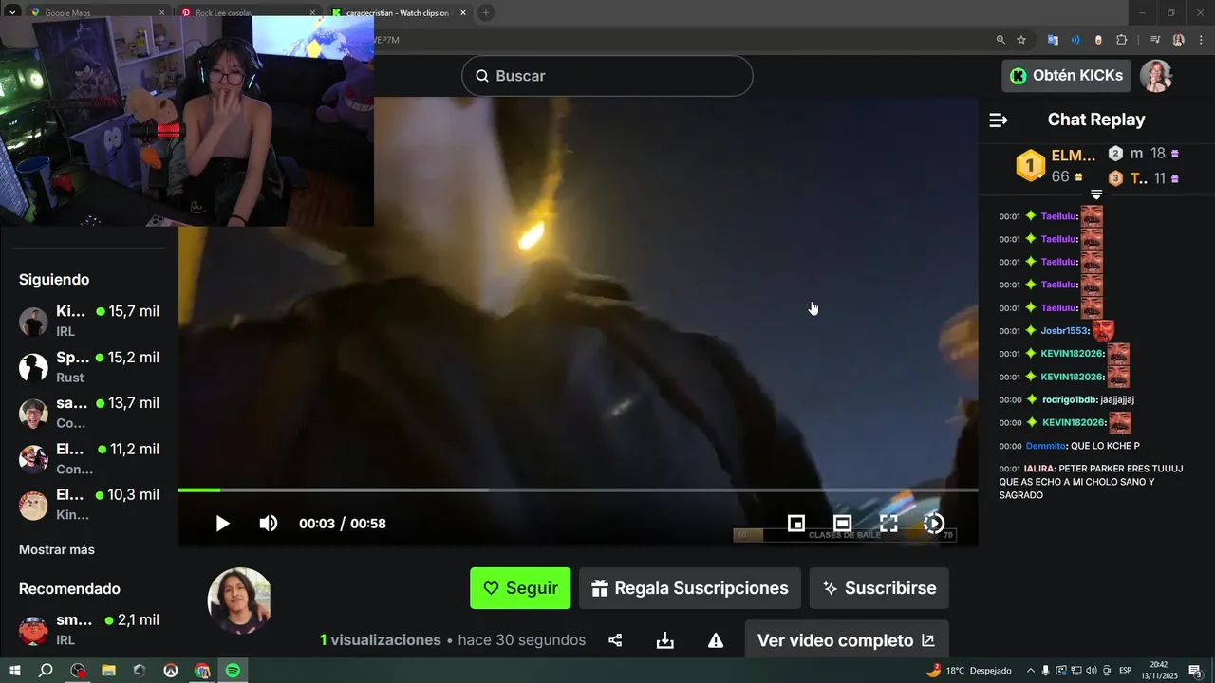
Task: Open the Chrome three-dot menu
Action: pyautogui.click(x=1201, y=40)
